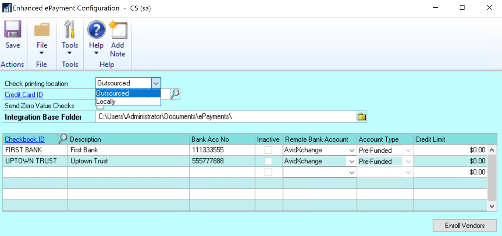Click the empty Checkbook ID cell in third row
The height and width of the screenshot is (236, 502).
[x=35, y=172]
